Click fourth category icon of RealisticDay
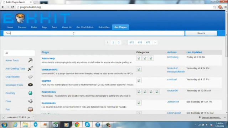The height and width of the screenshot is (128, 228). pos(157,92)
